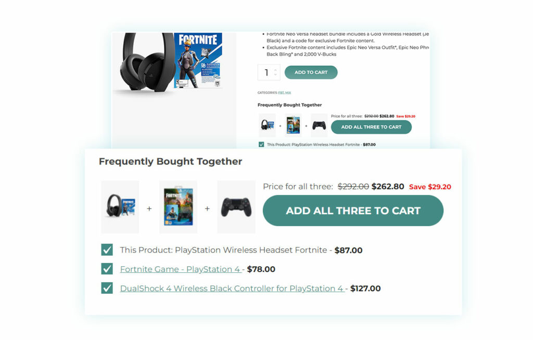
Task: Open the MIX category link
Action: (289, 93)
